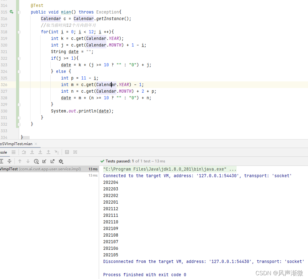This screenshot has height=279, width=308.
Task: Click getInstance in the Calendar call
Action: [x=110, y=19]
